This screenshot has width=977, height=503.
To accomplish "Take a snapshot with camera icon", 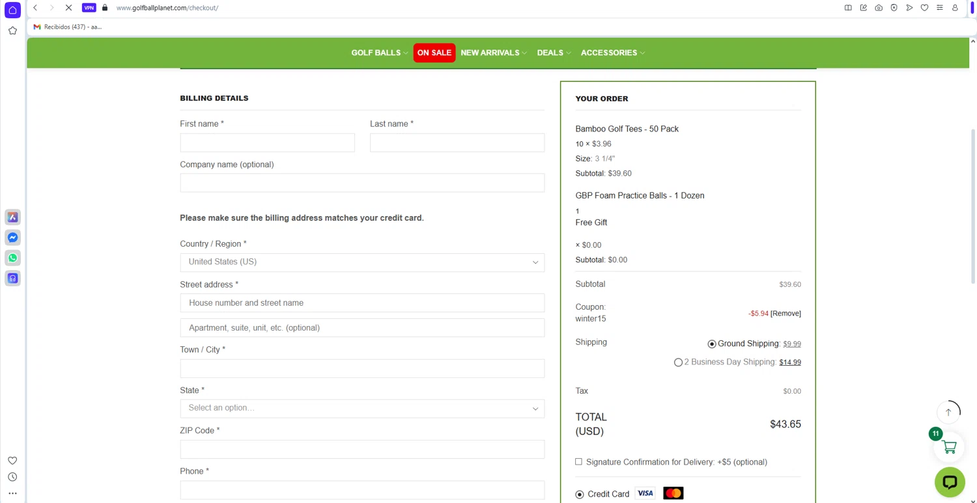I will (x=879, y=8).
